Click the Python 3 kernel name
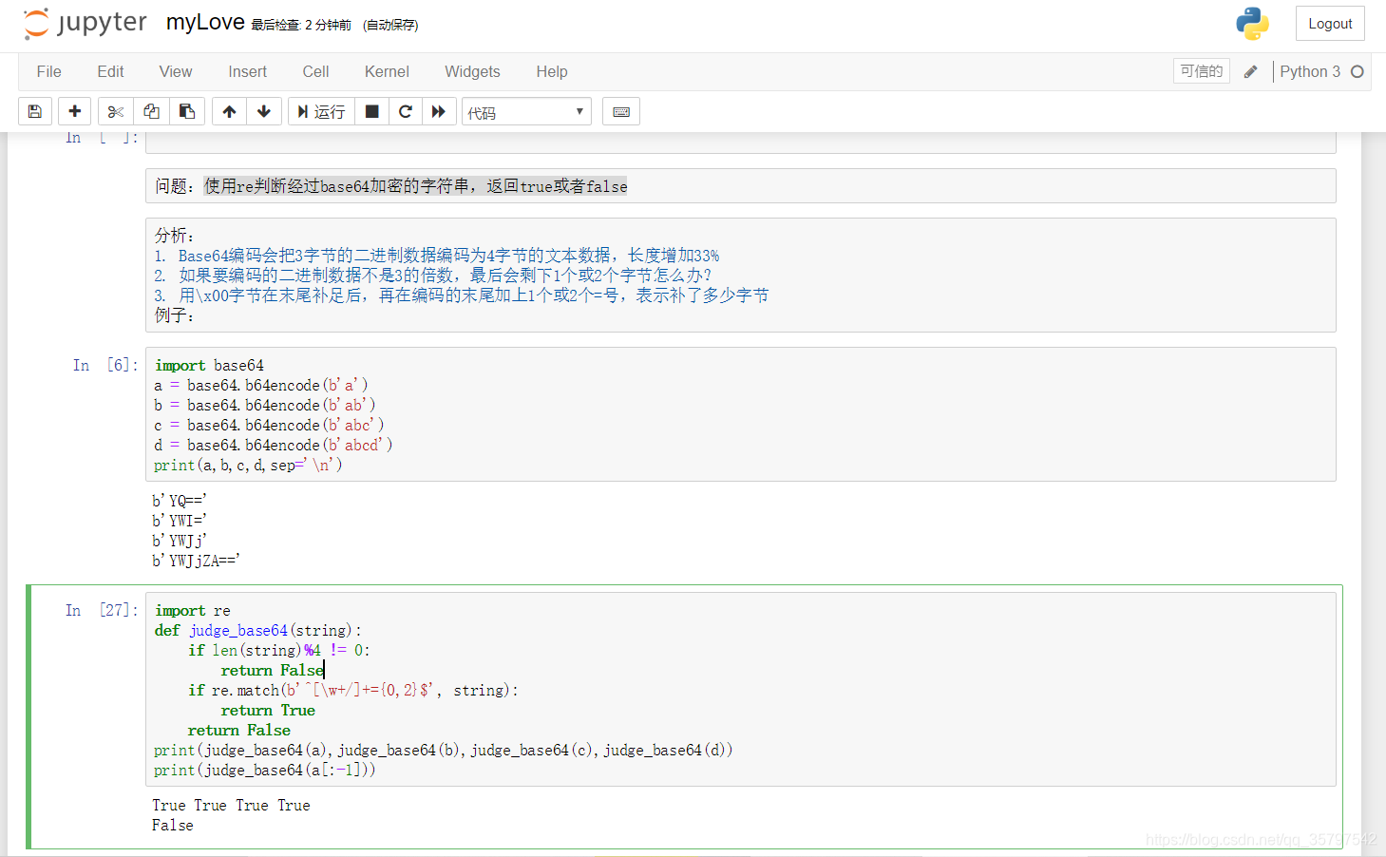Viewport: 1386px width, 857px height. pos(1310,71)
